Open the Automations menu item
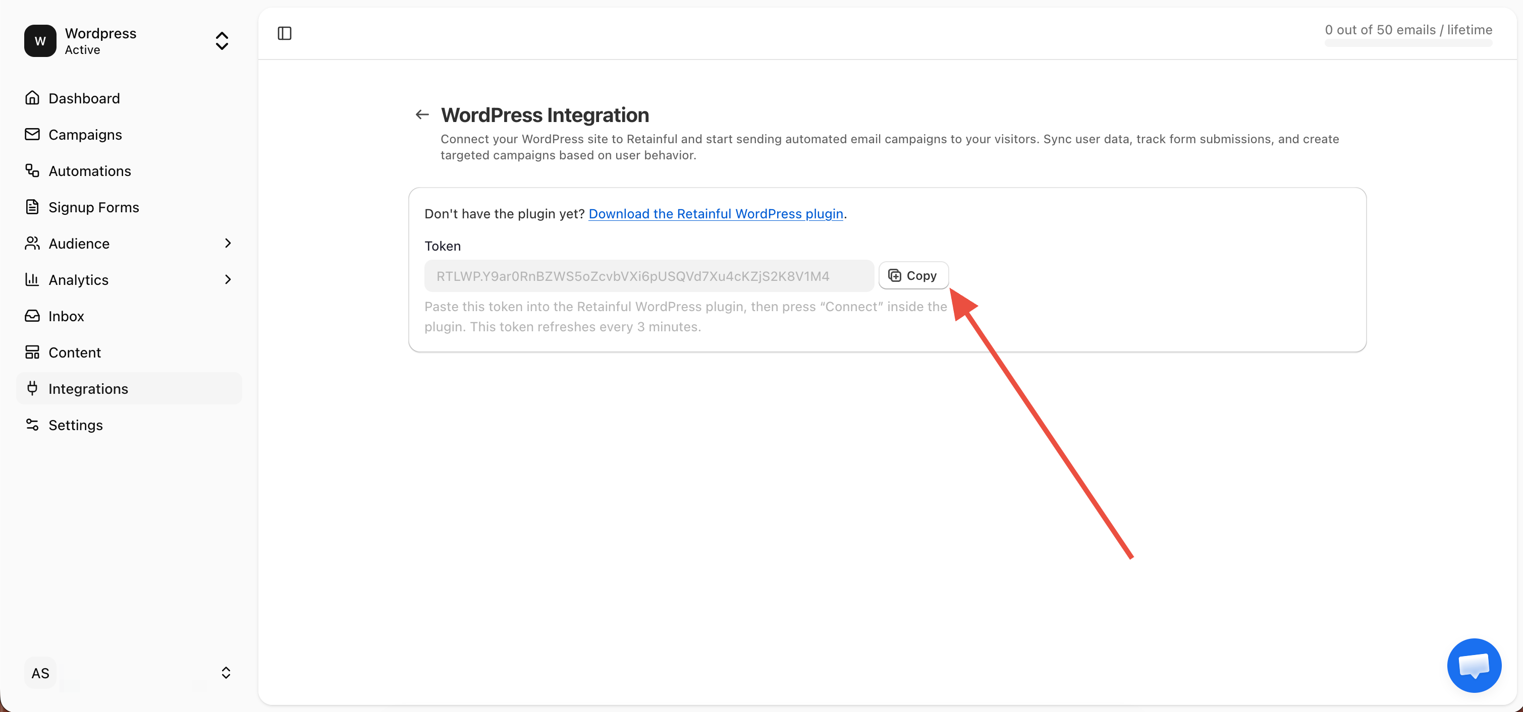 click(x=129, y=171)
